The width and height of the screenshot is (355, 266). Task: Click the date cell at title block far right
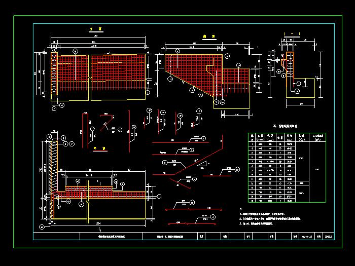pos(327,236)
